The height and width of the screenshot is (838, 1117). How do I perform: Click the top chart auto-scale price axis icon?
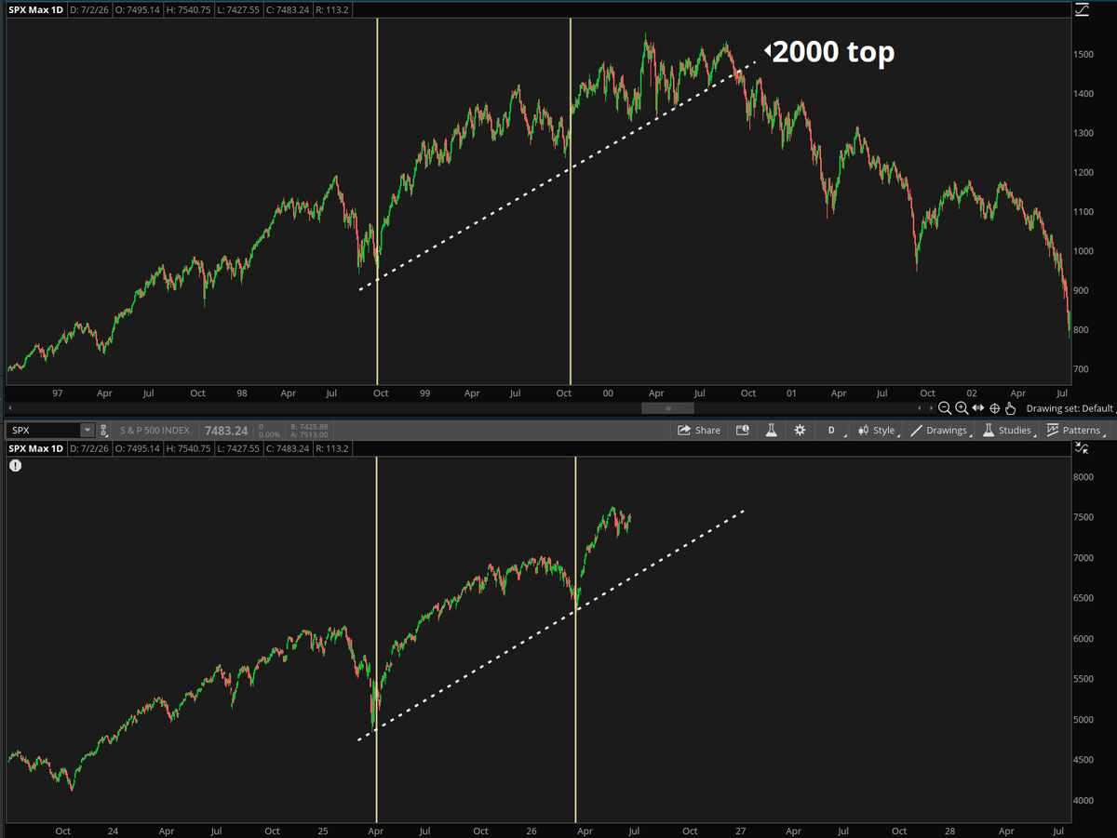(x=1083, y=9)
